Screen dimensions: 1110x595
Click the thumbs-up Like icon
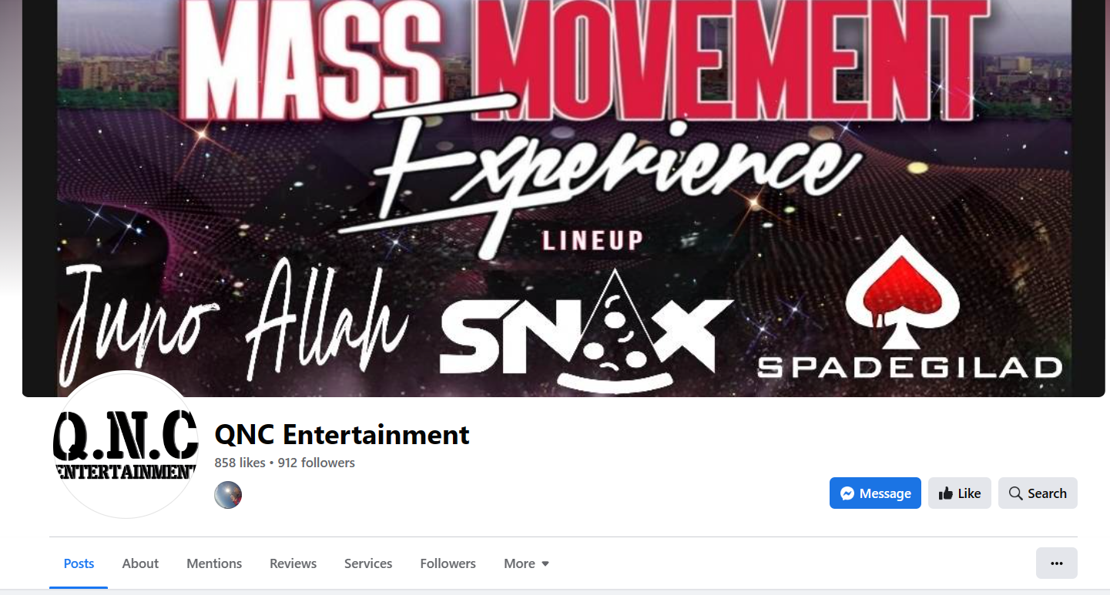[x=946, y=493]
